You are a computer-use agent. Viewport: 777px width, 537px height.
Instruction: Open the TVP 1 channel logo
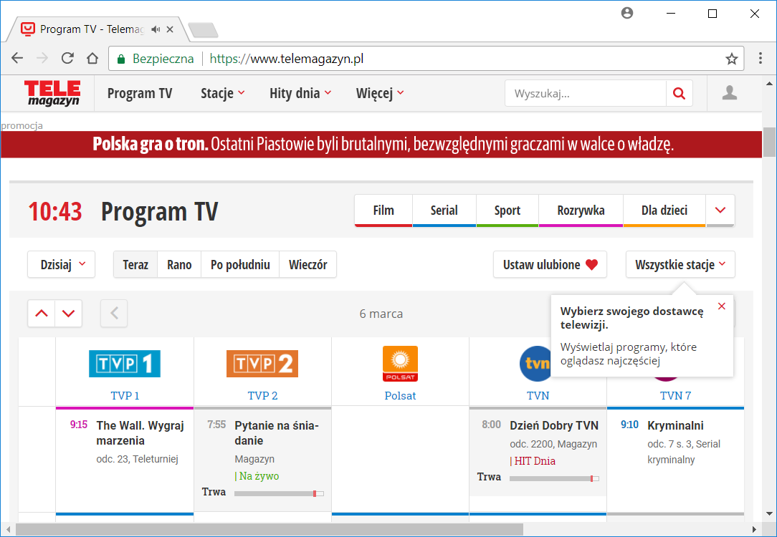pos(125,364)
